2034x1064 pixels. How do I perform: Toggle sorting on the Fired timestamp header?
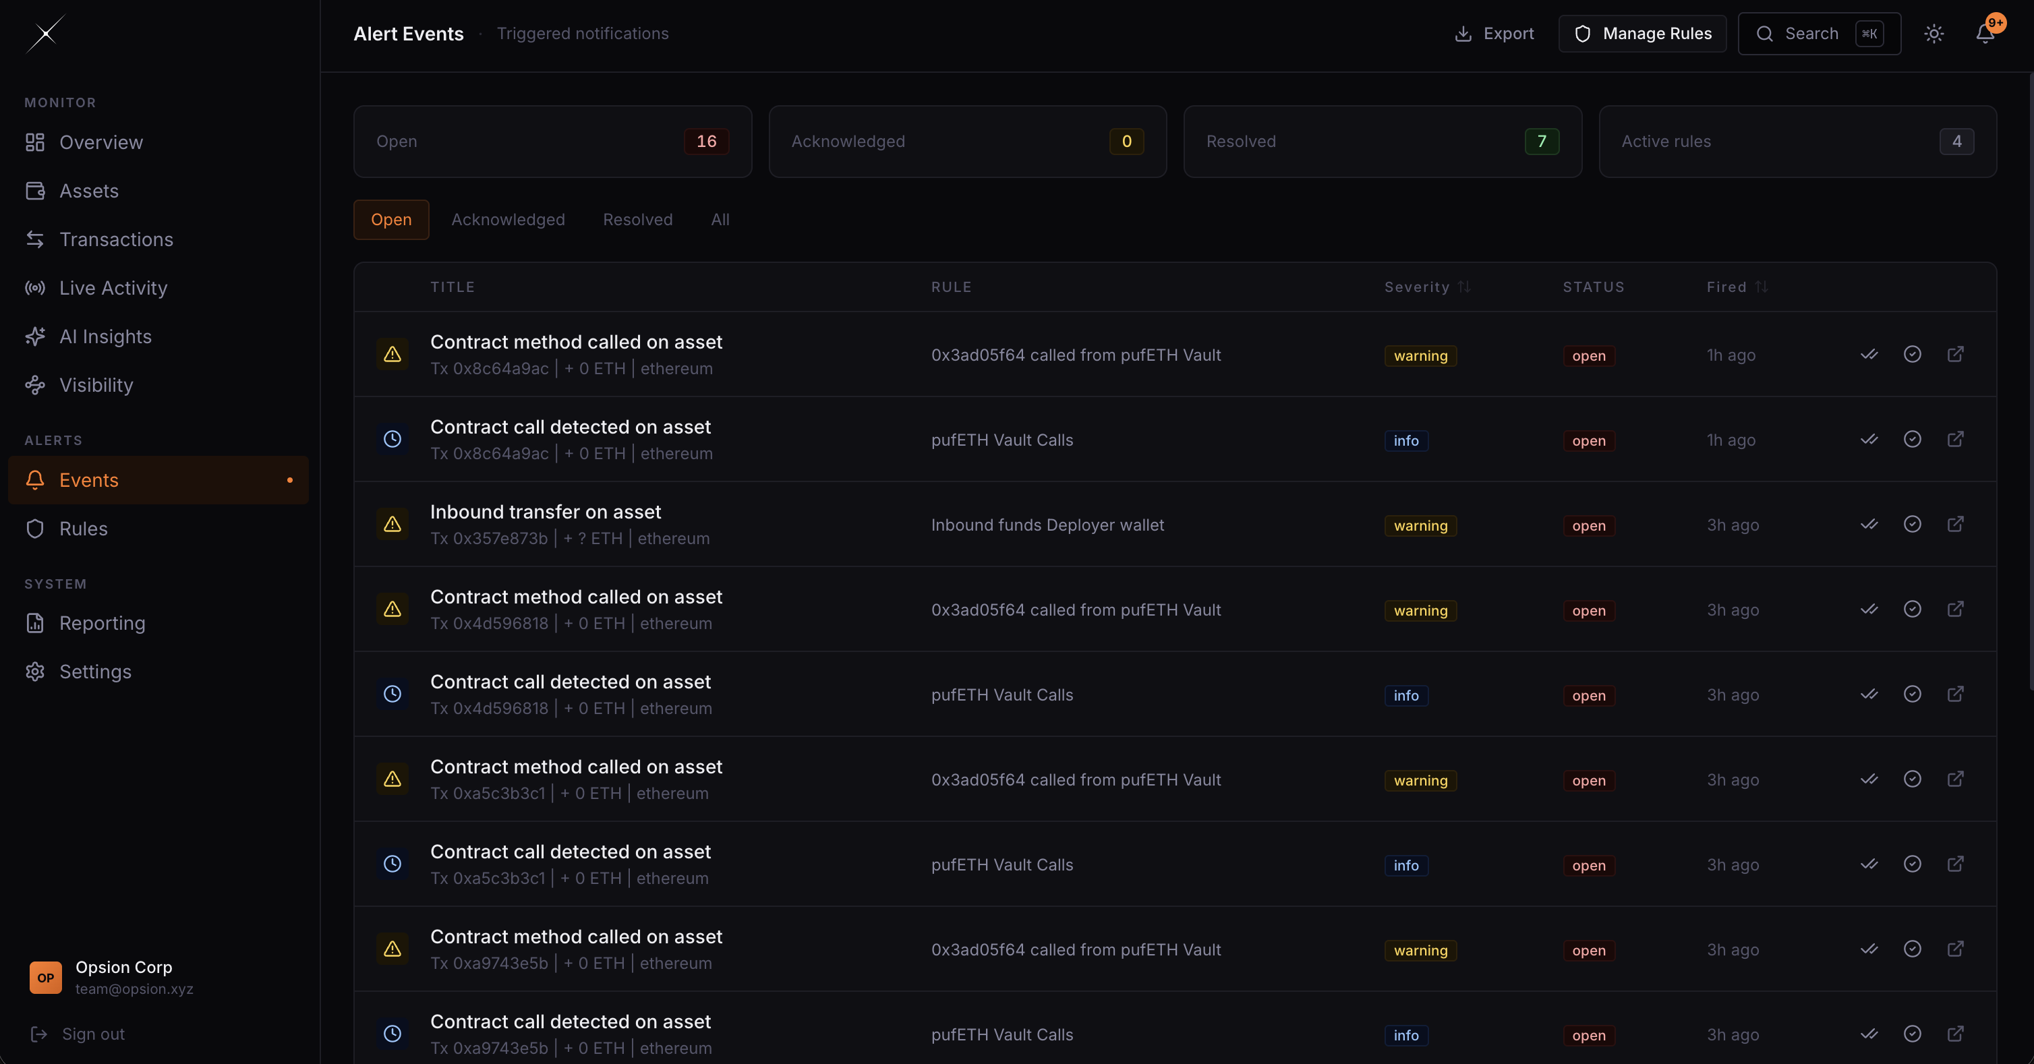click(1735, 287)
